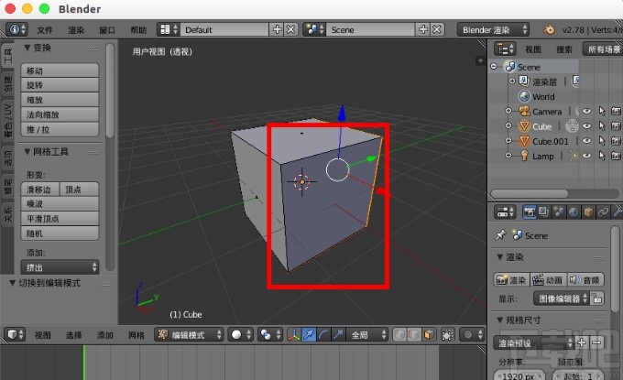This screenshot has height=380, width=623.
Task: Delete the Default screen layout
Action: pos(290,29)
